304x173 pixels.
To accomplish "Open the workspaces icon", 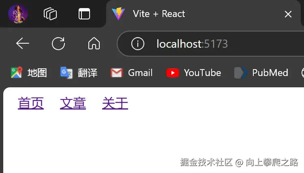I will 50,14.
